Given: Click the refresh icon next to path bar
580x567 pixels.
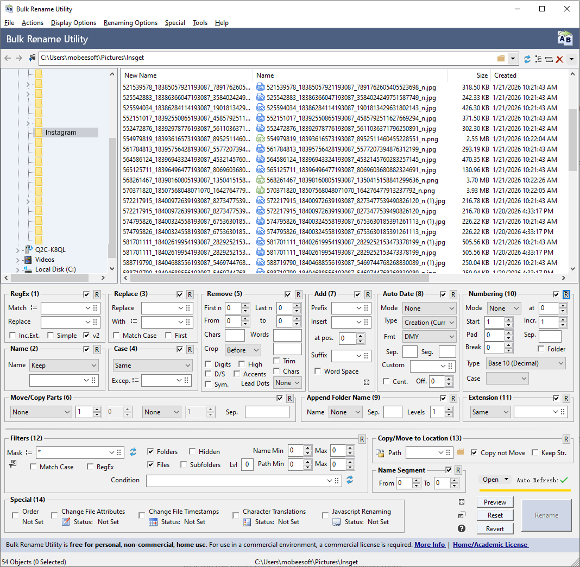Looking at the screenshot, I should [x=527, y=59].
